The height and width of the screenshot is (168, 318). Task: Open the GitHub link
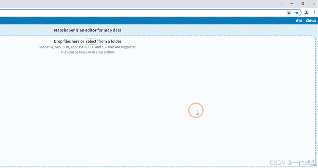tap(311, 21)
